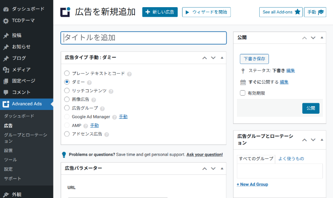Open the メディア library icon
This screenshot has width=333, height=198.
tap(6, 70)
